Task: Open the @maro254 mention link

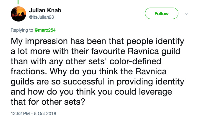Action: (45, 30)
